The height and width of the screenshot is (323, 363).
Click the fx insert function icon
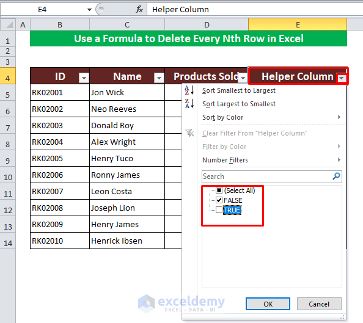(x=139, y=9)
